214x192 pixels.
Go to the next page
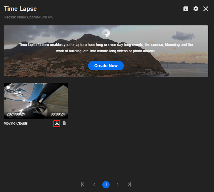pos(118,184)
